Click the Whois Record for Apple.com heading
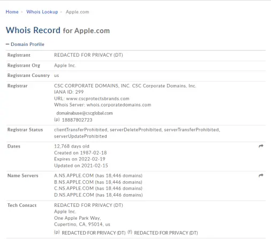The height and width of the screenshot is (239, 271). (58, 30)
